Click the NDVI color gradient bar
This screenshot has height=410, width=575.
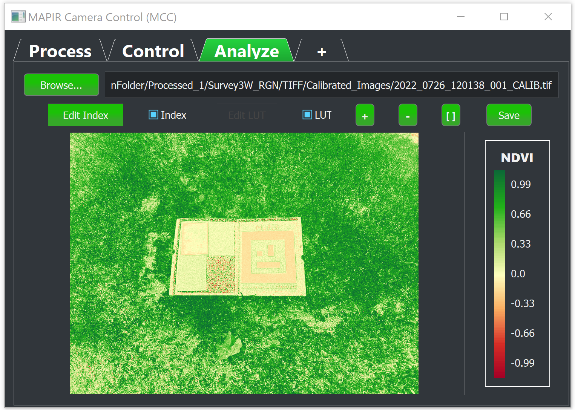coord(499,274)
